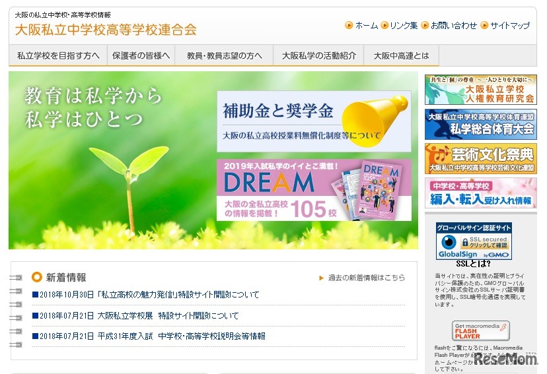547x374 pixels.
Task: Open the 大阪中高連とは menu tab
Action: (x=401, y=55)
